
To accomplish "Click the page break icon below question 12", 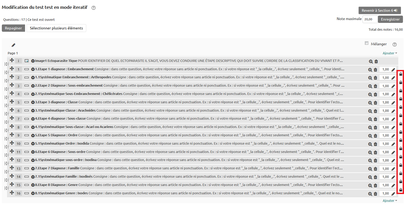I will [x=6, y=163].
